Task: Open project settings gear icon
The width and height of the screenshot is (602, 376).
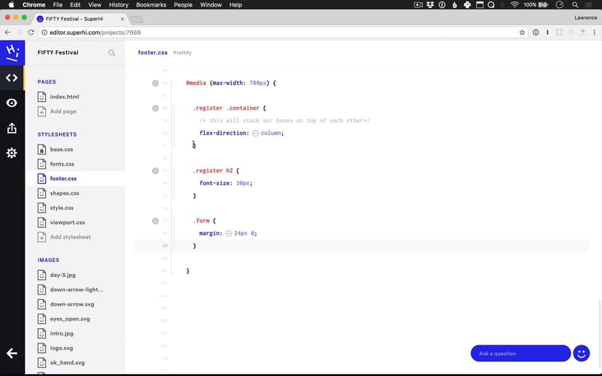Action: pyautogui.click(x=12, y=153)
